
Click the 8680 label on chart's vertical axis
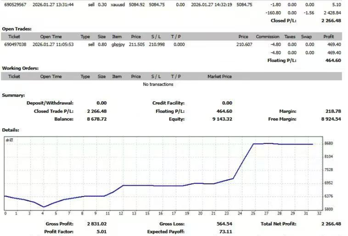pos(329,144)
